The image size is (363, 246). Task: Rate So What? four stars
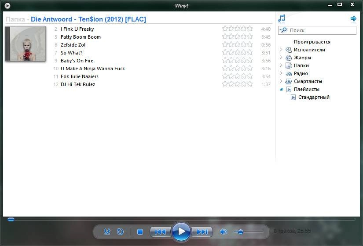[244, 52]
